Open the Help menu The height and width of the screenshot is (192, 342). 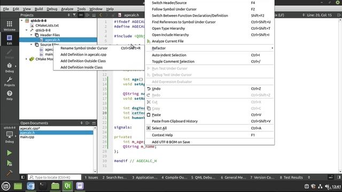click(110, 9)
